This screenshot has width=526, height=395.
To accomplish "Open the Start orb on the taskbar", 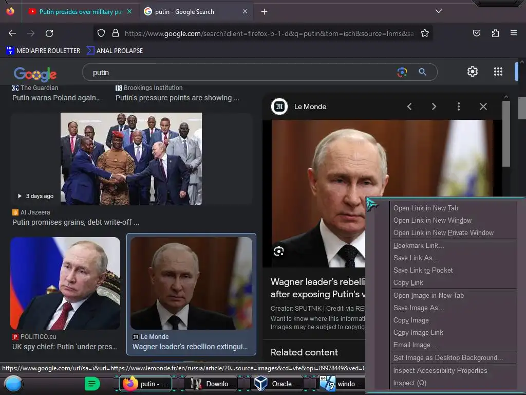I will [13, 384].
